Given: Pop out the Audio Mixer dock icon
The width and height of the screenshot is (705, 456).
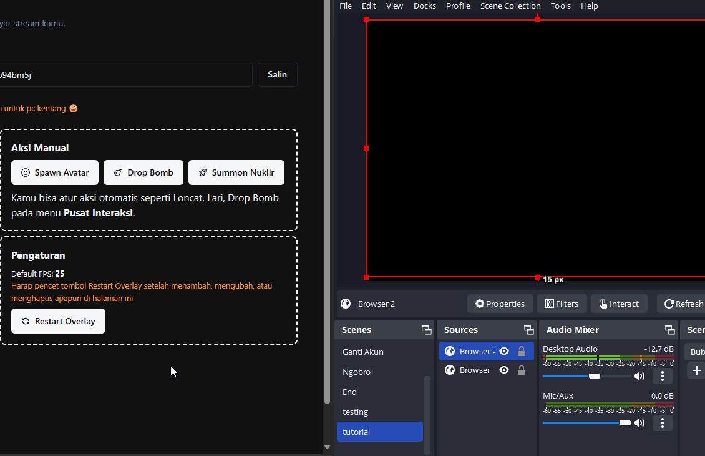Looking at the screenshot, I should tap(669, 330).
